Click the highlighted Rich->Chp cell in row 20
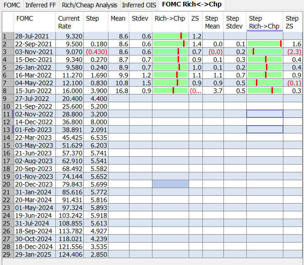Screen dimensions: 304x265 [170, 184]
